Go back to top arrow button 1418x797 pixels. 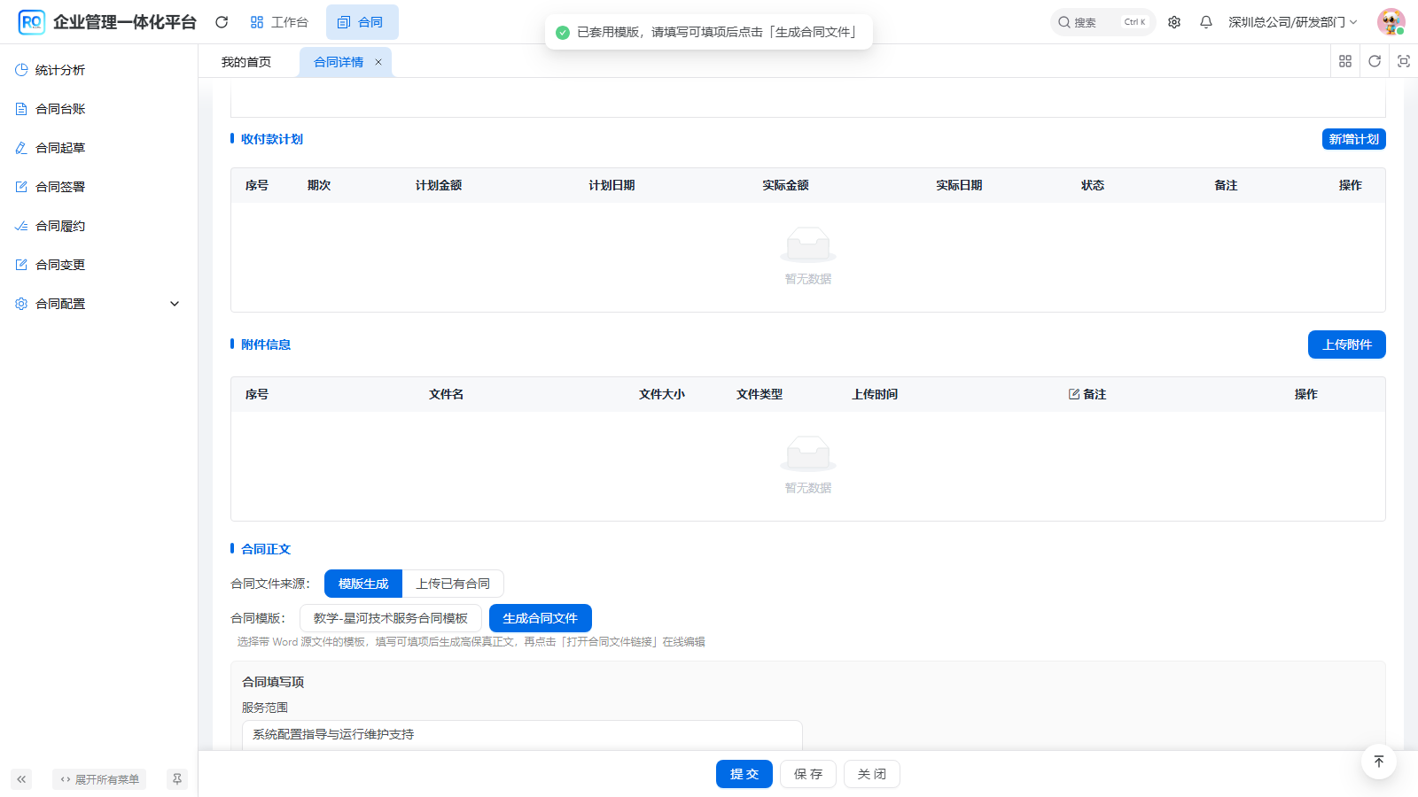click(x=1379, y=762)
